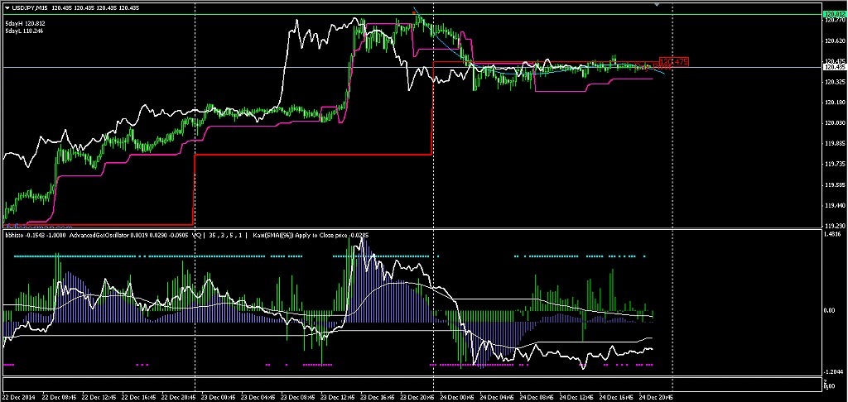The image size is (848, 402).
Task: Select the red 120.475 price label box
Action: click(674, 62)
